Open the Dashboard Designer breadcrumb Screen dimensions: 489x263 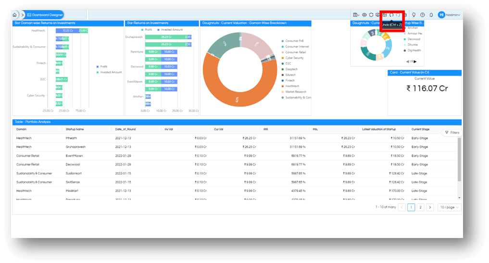(x=45, y=14)
